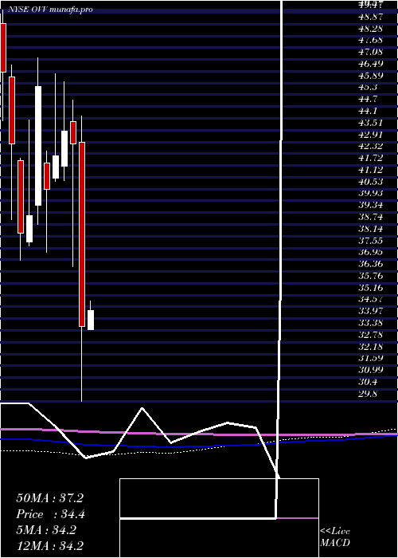Screen dimensions: 398x558
Task: Click the 40.53 price axis label
Action: click(x=371, y=182)
